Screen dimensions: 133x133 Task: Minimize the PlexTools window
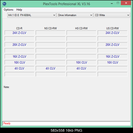tap(112, 3)
